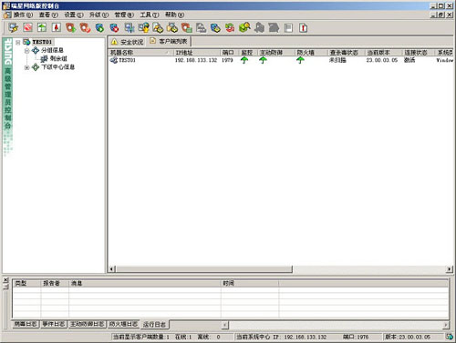
Task: Click the computer with blue cross toolbar icon
Action: pyautogui.click(x=130, y=28)
